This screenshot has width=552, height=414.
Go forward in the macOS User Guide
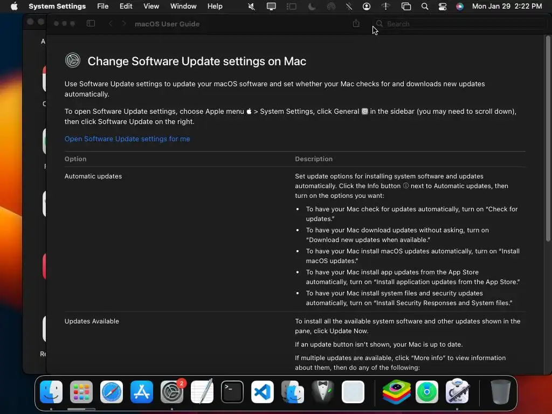pos(124,24)
